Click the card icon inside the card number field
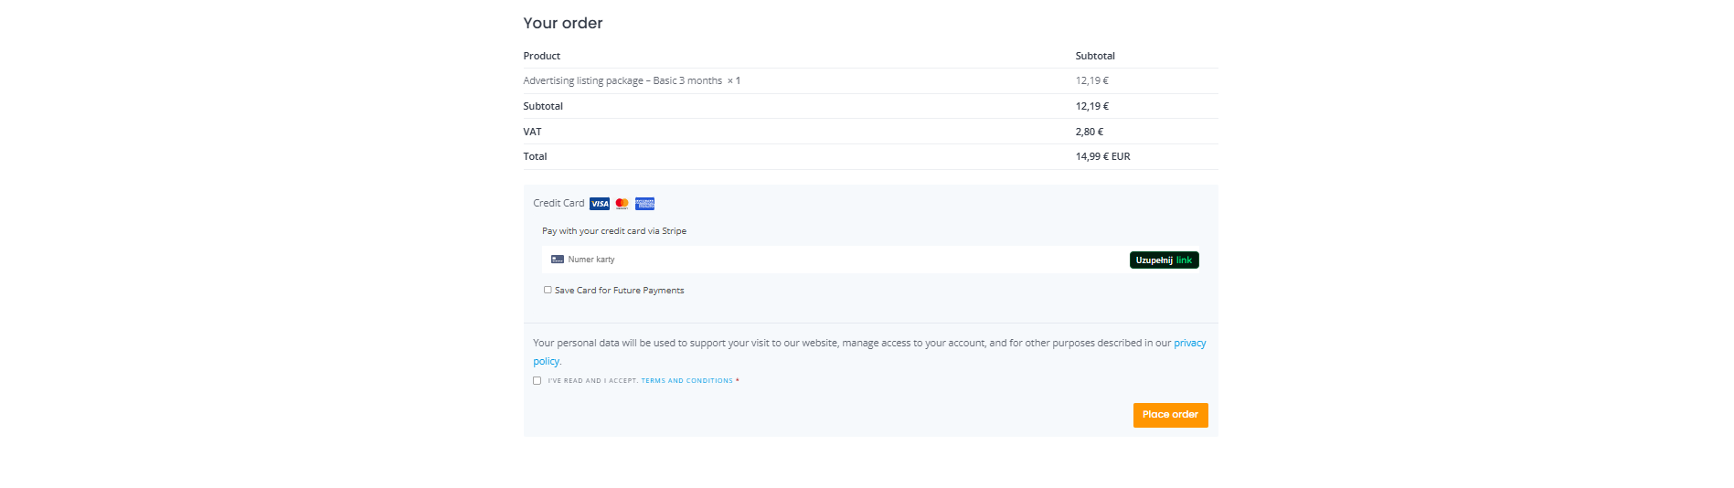The width and height of the screenshot is (1734, 488). pos(557,260)
